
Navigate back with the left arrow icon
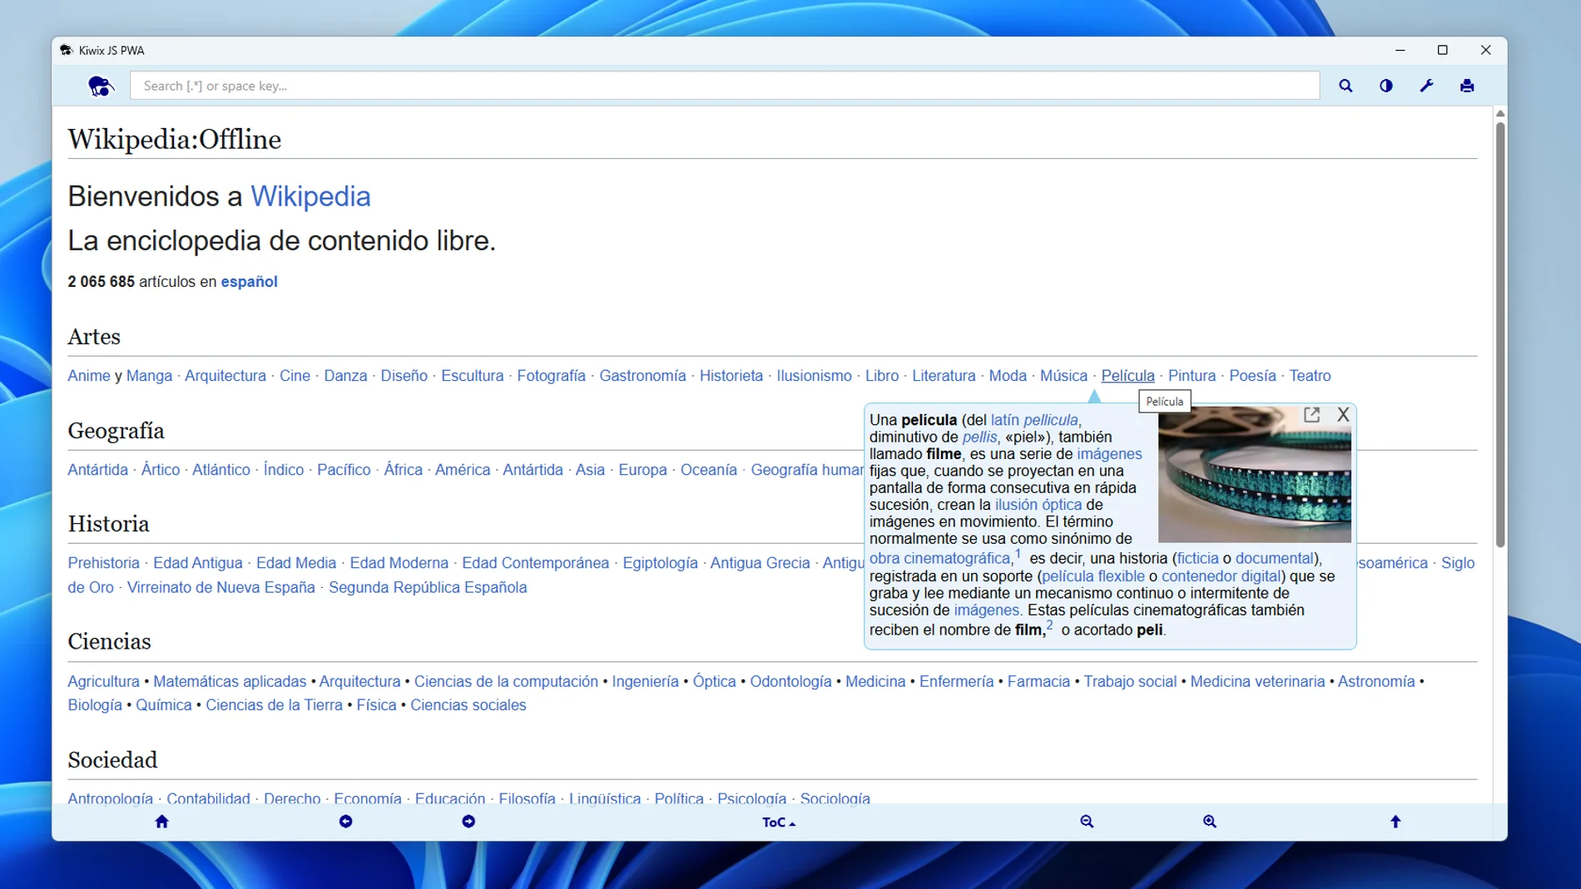pos(345,822)
